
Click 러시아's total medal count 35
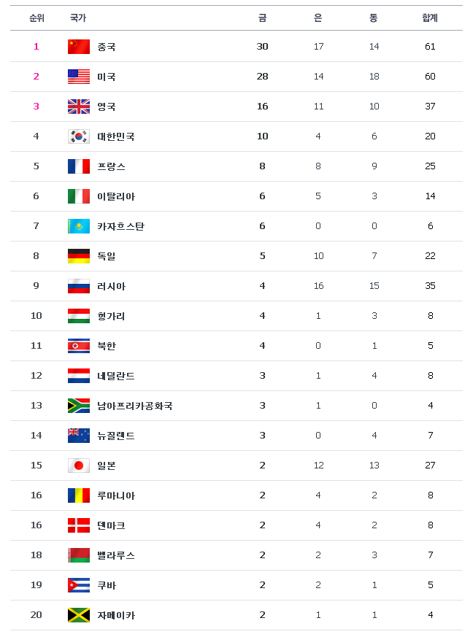point(430,286)
